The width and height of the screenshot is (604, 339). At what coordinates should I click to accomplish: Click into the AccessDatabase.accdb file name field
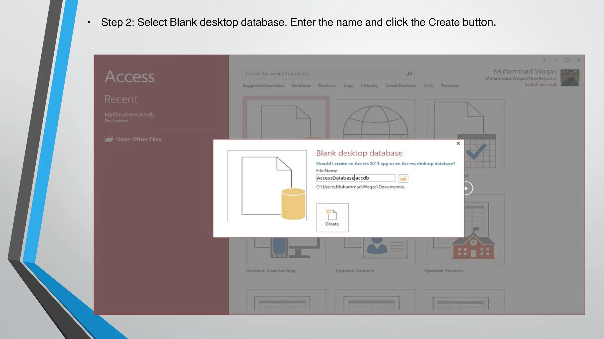pyautogui.click(x=355, y=178)
